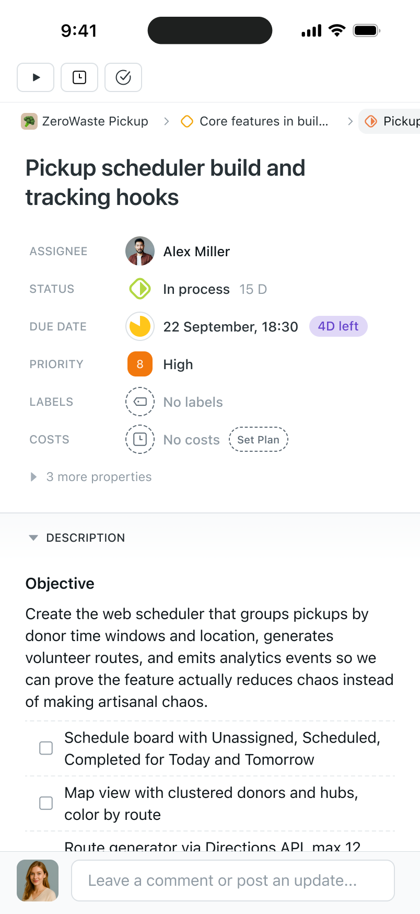Screen dimensions: 420x914
Task: Click the costs clock icon
Action: pyautogui.click(x=140, y=440)
